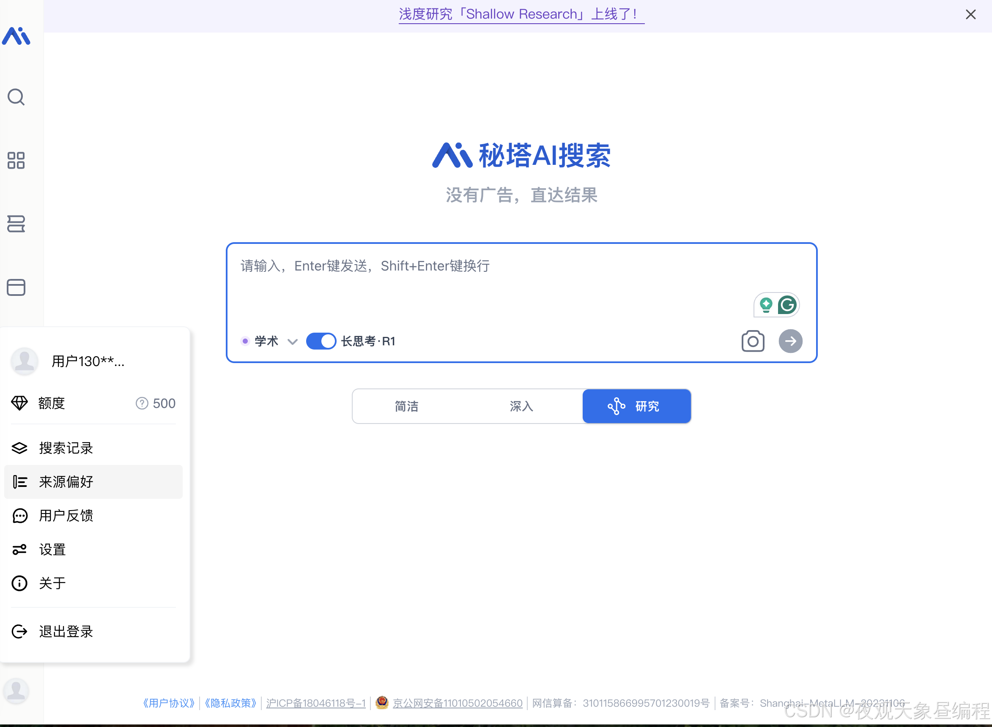Screen dimensions: 992x727
Task: Click the quota help question-mark icon
Action: pos(142,403)
